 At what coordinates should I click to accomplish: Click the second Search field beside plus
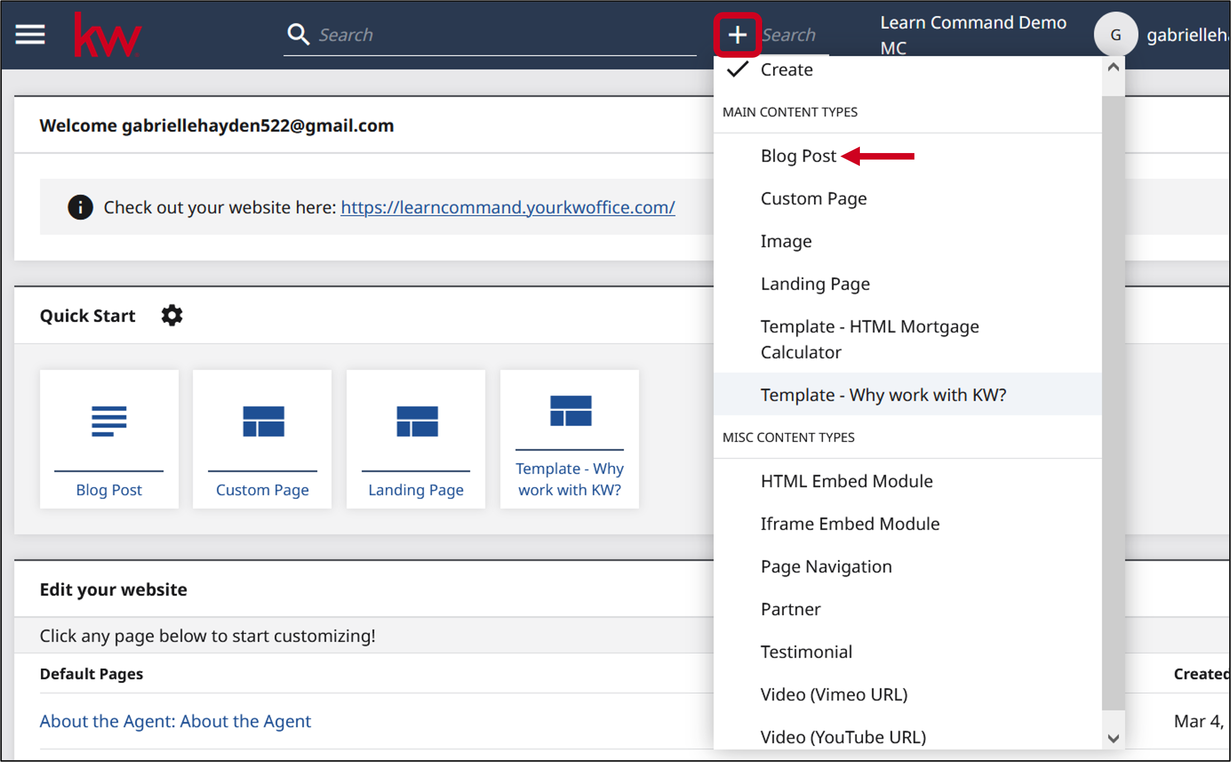pyautogui.click(x=794, y=35)
